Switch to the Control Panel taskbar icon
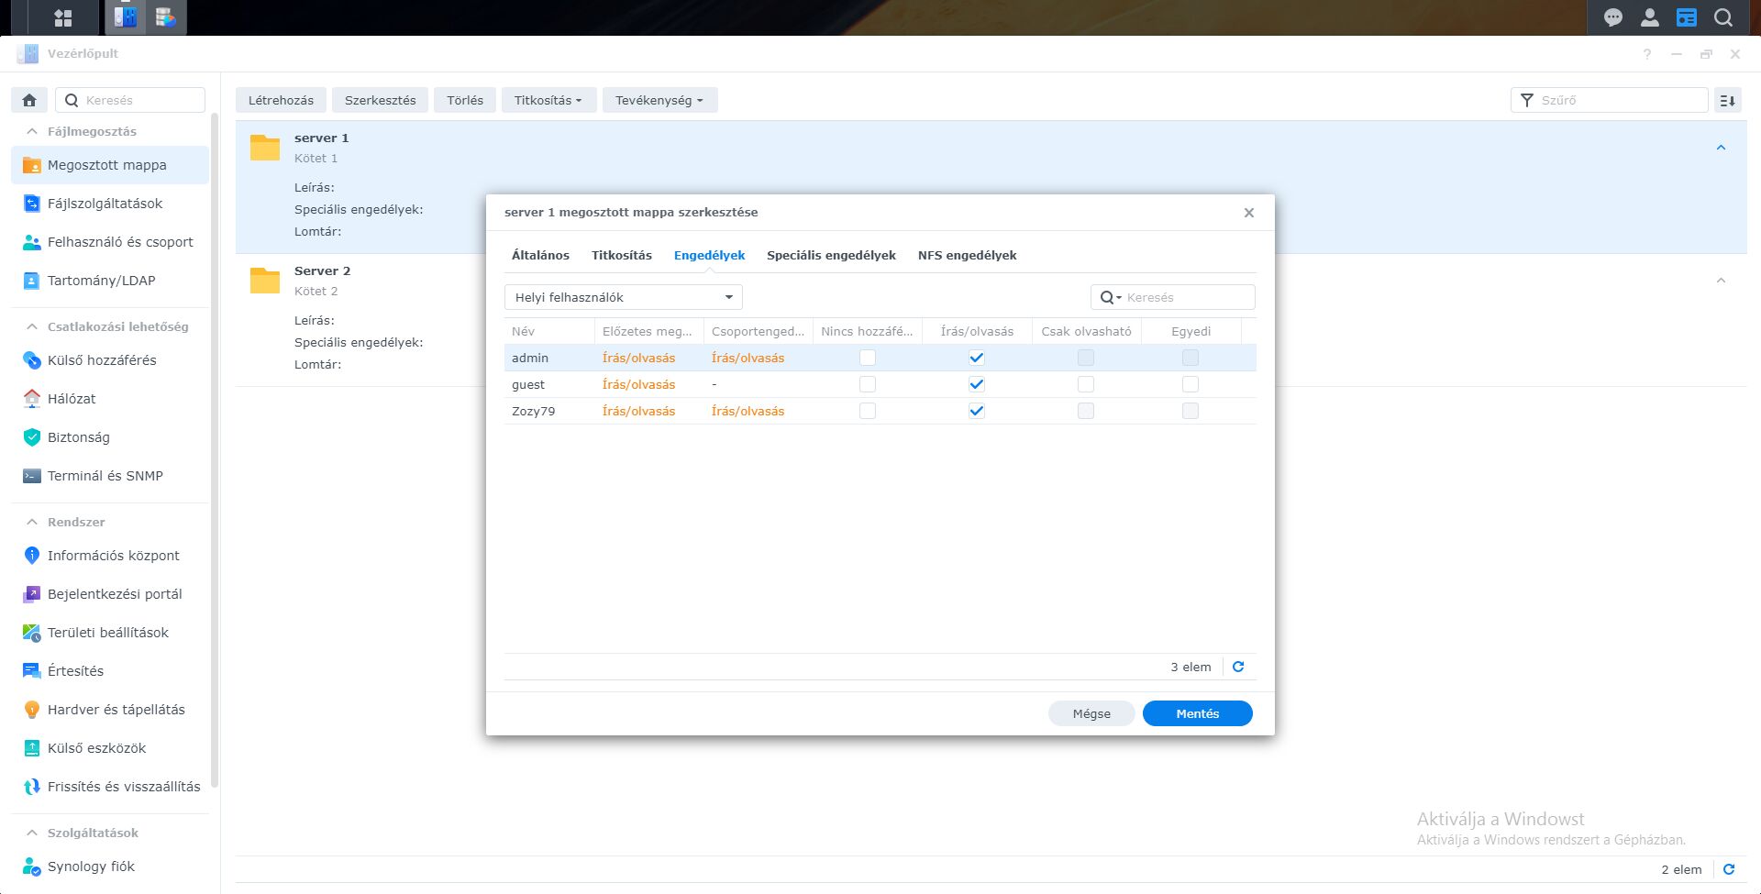1761x894 pixels. [126, 17]
